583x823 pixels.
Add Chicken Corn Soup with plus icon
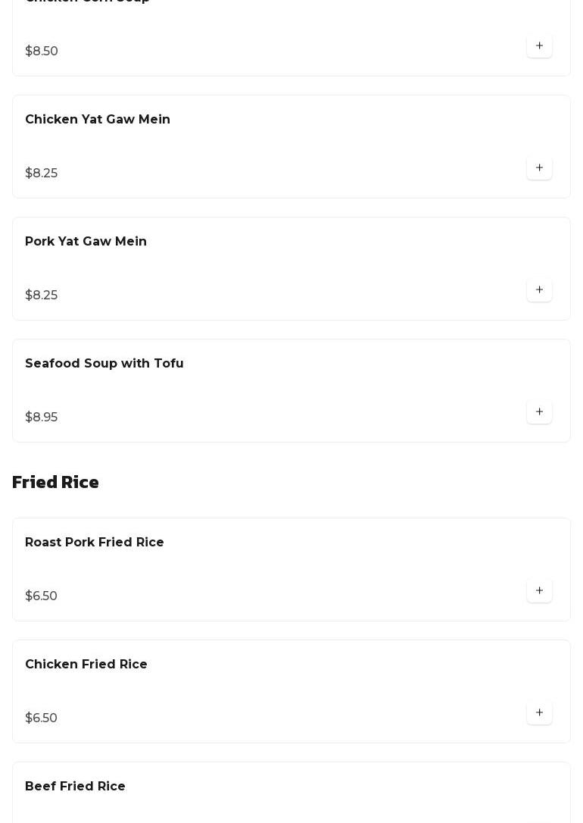point(539,46)
